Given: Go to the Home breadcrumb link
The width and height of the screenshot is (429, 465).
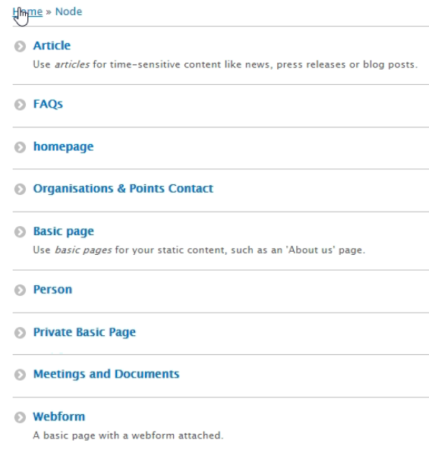Looking at the screenshot, I should [27, 11].
